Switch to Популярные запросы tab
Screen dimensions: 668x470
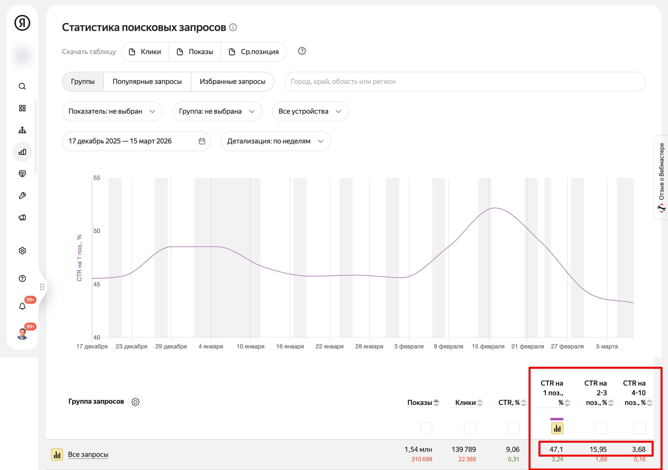point(147,81)
